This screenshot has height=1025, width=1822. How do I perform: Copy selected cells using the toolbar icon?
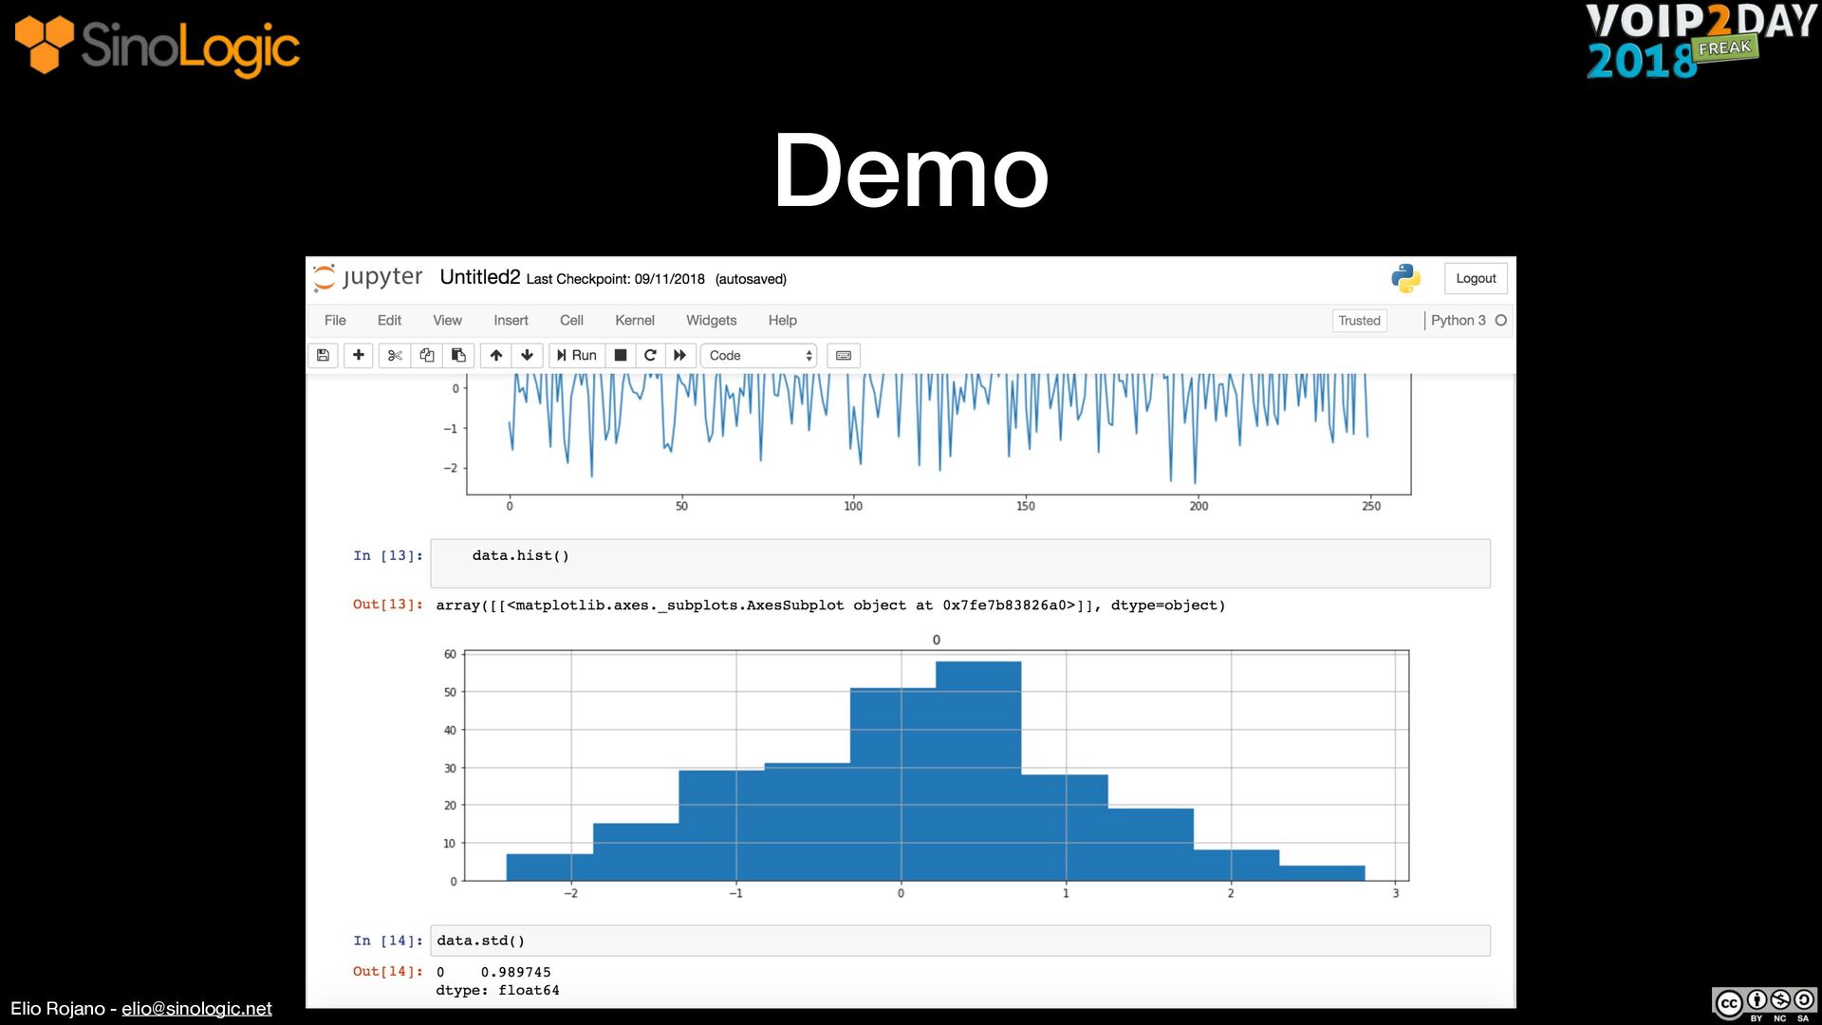point(427,355)
